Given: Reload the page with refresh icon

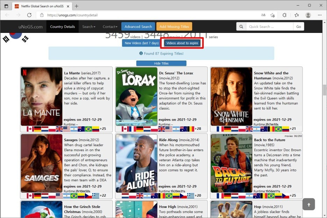Looking at the screenshot, I should pos(29,15).
